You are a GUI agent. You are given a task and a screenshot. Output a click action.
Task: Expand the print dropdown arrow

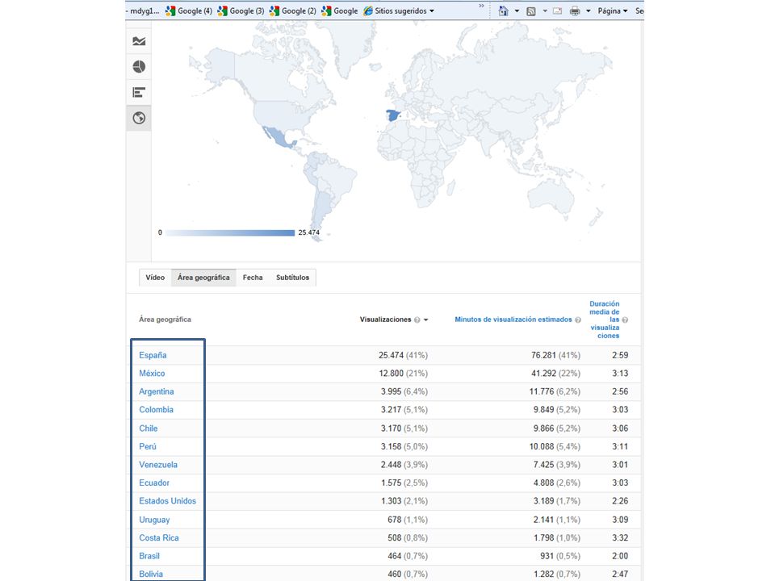[x=589, y=10]
